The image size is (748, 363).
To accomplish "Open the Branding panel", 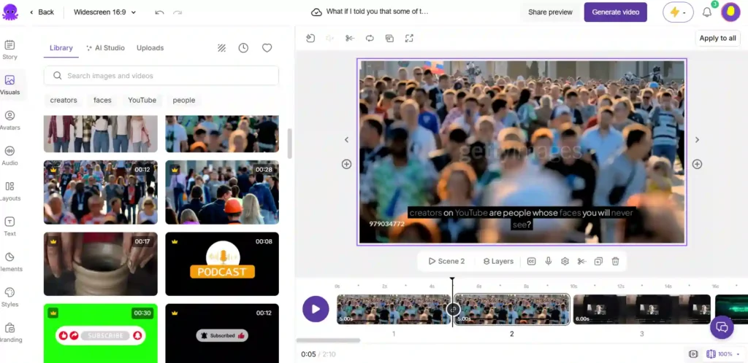I will [9, 332].
